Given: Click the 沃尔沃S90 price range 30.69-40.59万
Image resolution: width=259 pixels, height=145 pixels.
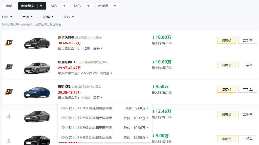Looking at the screenshot, I should pyautogui.click(x=69, y=43).
